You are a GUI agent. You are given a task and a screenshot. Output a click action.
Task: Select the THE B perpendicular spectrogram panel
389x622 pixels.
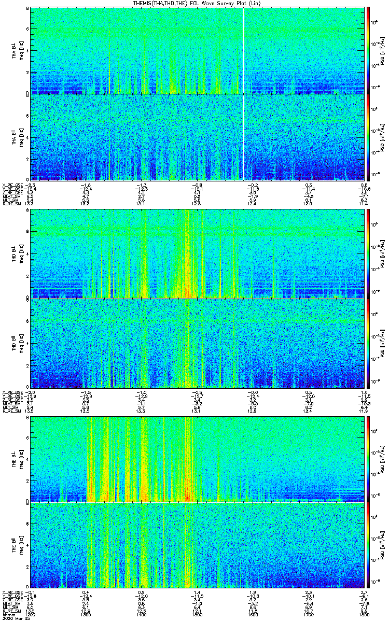[198, 458]
